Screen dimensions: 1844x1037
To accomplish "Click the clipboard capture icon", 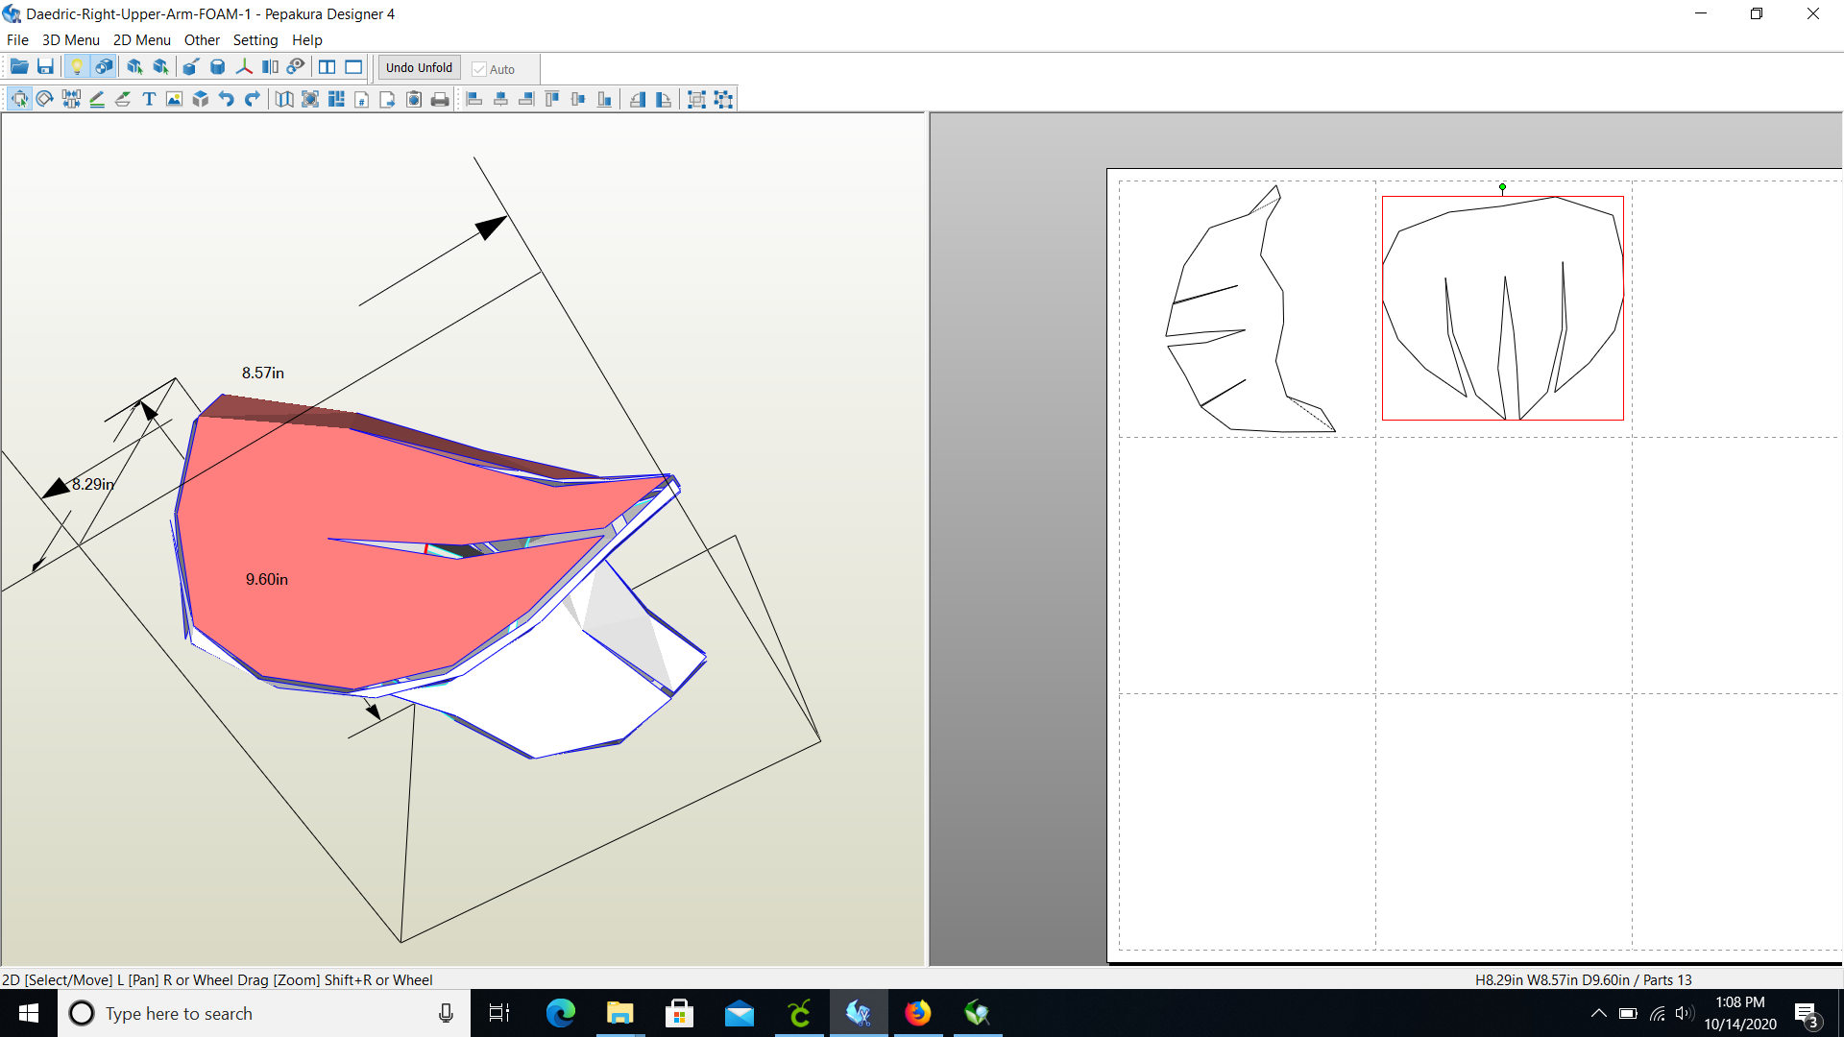I will 414,99.
